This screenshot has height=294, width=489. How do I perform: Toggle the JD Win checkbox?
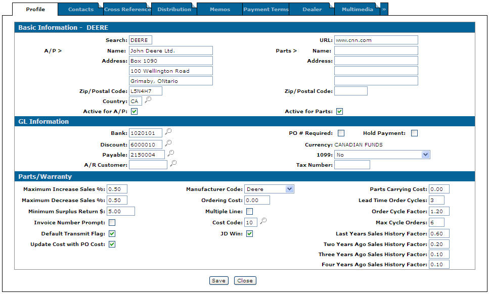(x=249, y=233)
